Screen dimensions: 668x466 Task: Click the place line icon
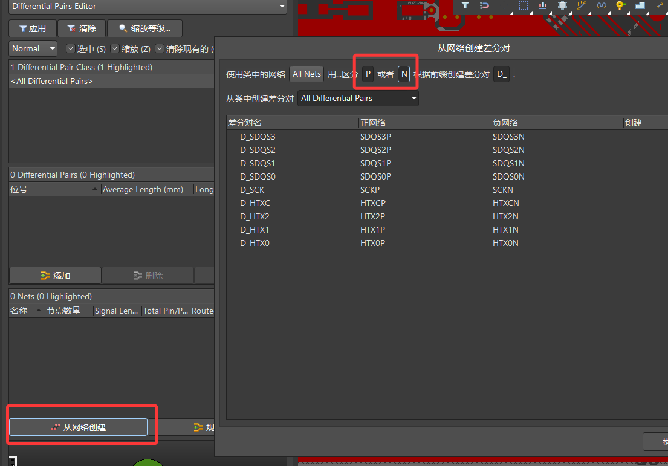(x=660, y=5)
